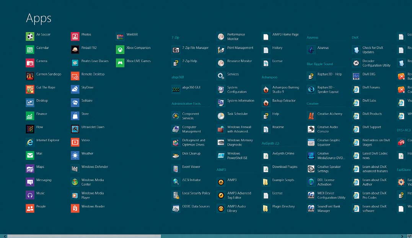Start the Carmen Sandiego game icon

(x=30, y=76)
